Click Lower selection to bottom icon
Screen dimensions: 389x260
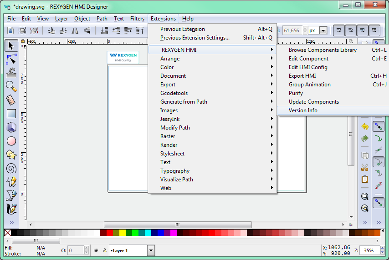[x=104, y=31]
